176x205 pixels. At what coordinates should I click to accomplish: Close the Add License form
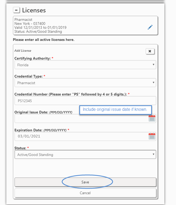(150, 51)
